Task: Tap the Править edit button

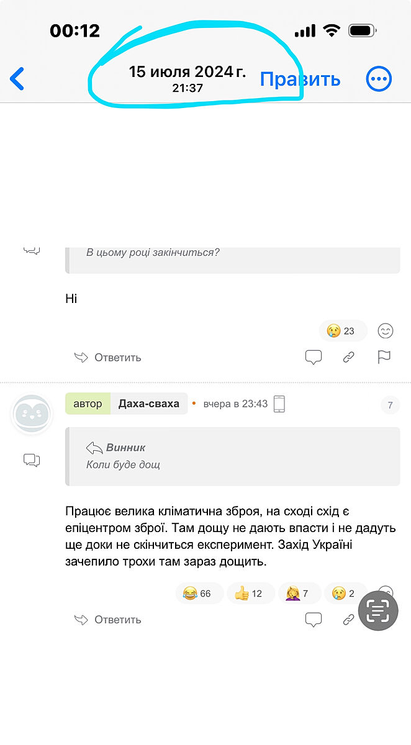Action: (300, 79)
